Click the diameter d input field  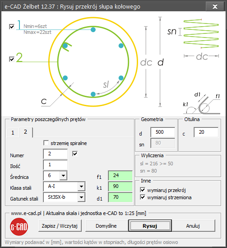[x=163, y=132]
